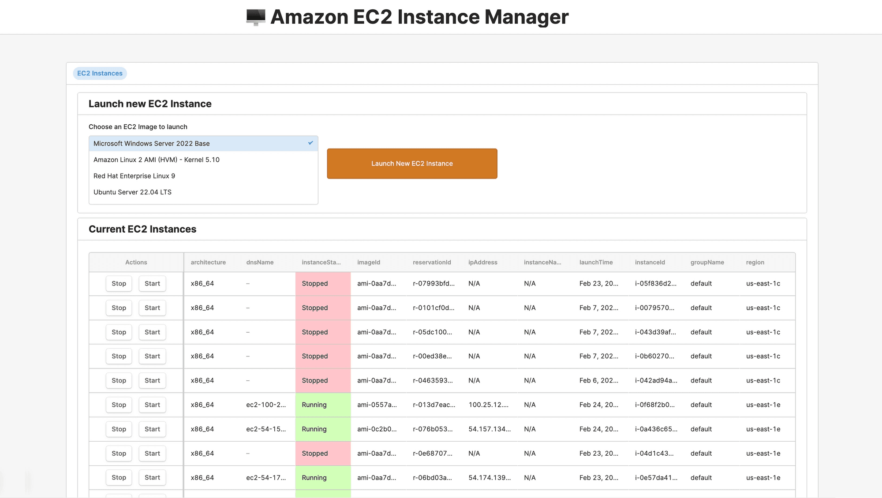Stop the running instance ec2-54-17 row
882x498 pixels.
(x=119, y=477)
